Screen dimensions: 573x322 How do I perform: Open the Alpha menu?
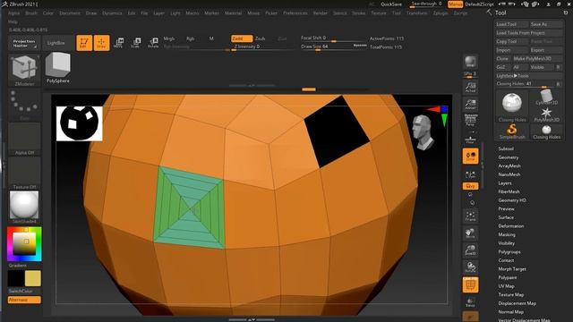click(14, 13)
